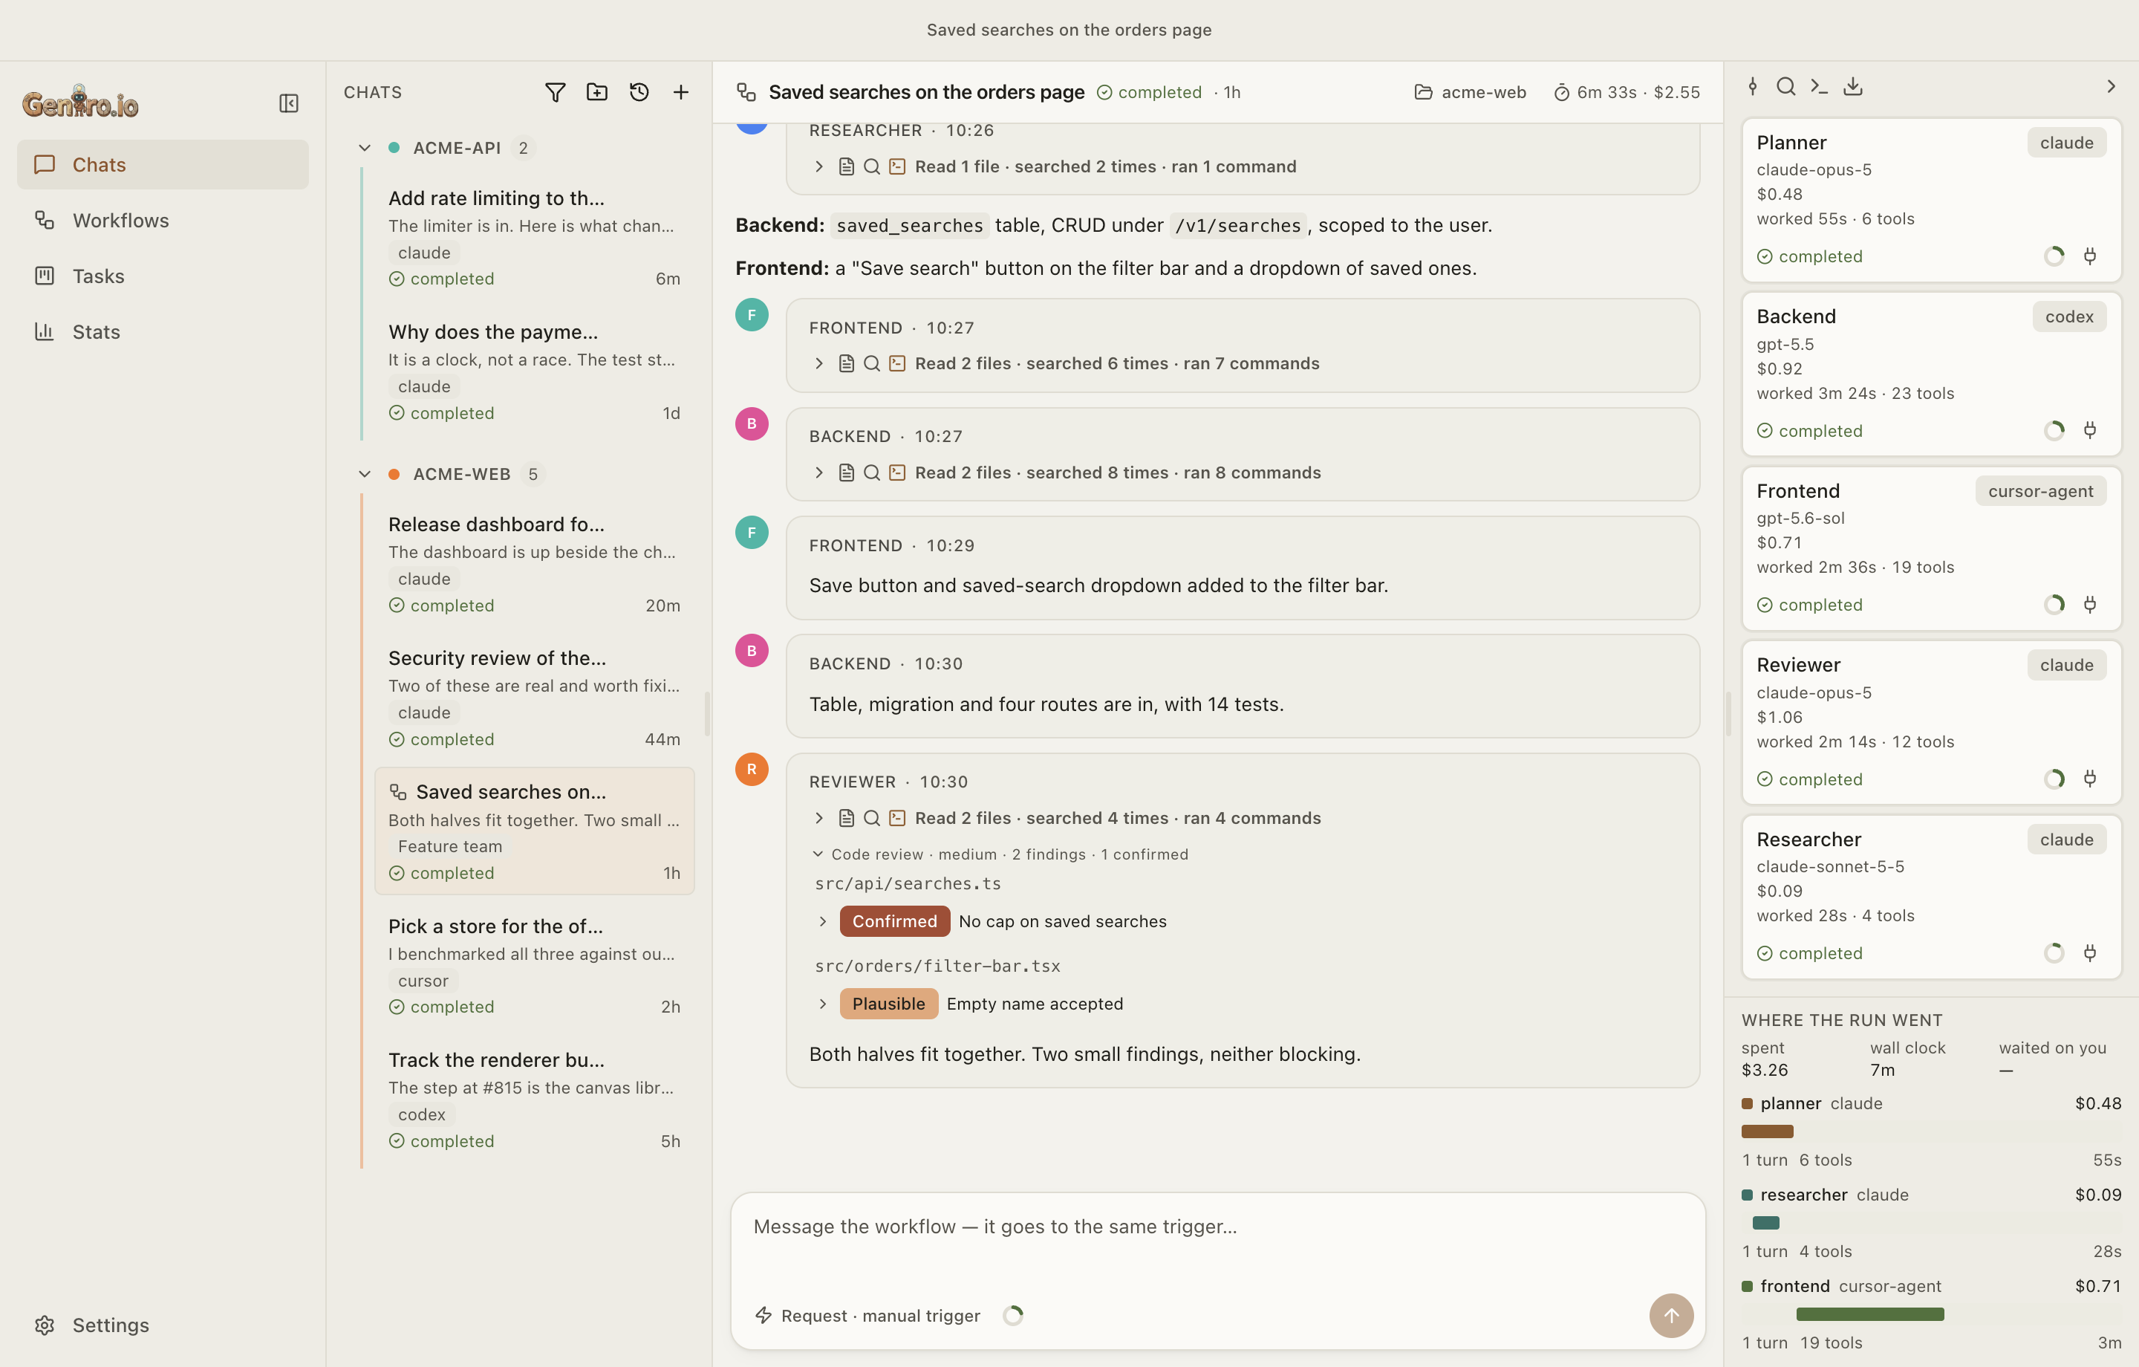Open the terminal icon in right panel
Image resolution: width=2139 pixels, height=1367 pixels.
[1819, 86]
